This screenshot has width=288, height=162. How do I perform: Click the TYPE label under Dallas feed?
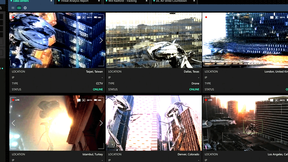111,84
